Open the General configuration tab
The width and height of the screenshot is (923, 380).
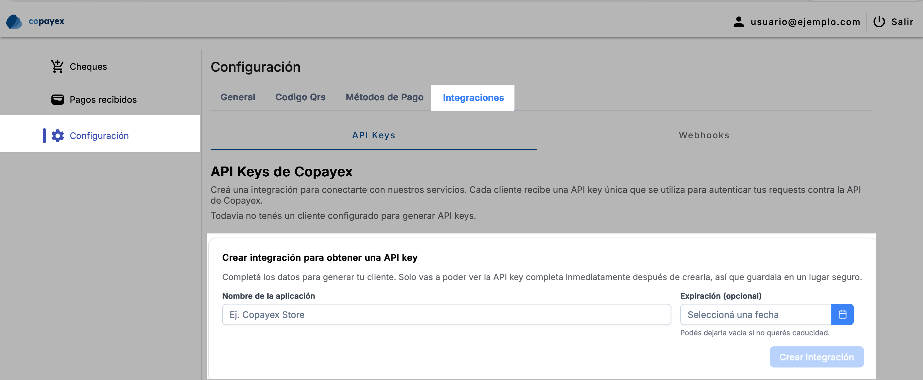pos(238,97)
